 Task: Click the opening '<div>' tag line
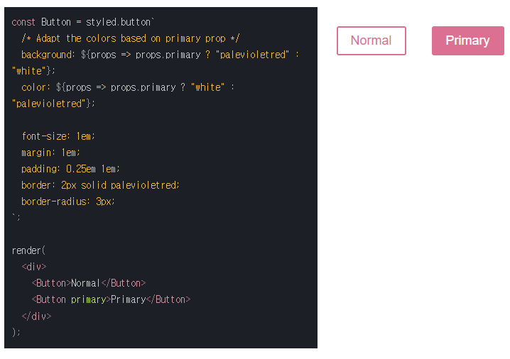[34, 267]
